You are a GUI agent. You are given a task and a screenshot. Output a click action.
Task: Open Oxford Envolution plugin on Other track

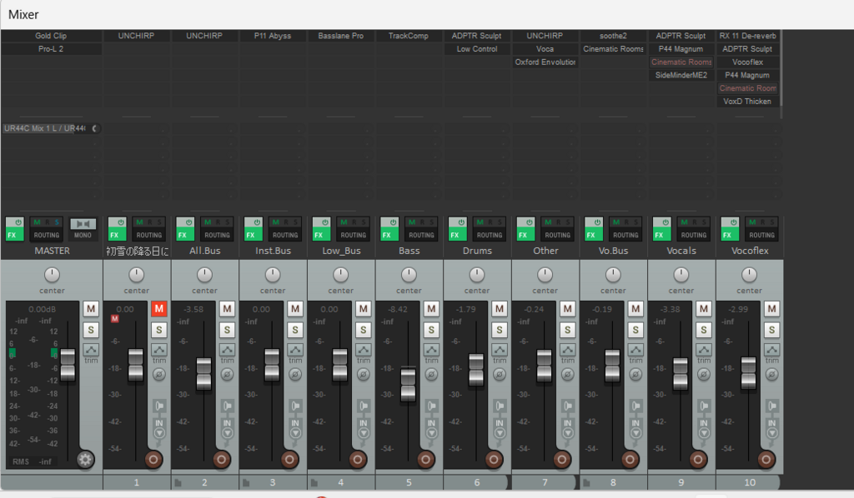545,62
